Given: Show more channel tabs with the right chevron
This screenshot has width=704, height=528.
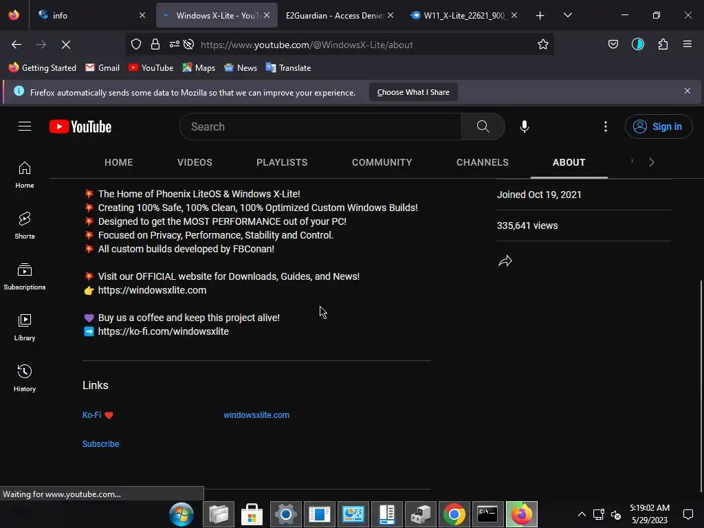Looking at the screenshot, I should [652, 162].
